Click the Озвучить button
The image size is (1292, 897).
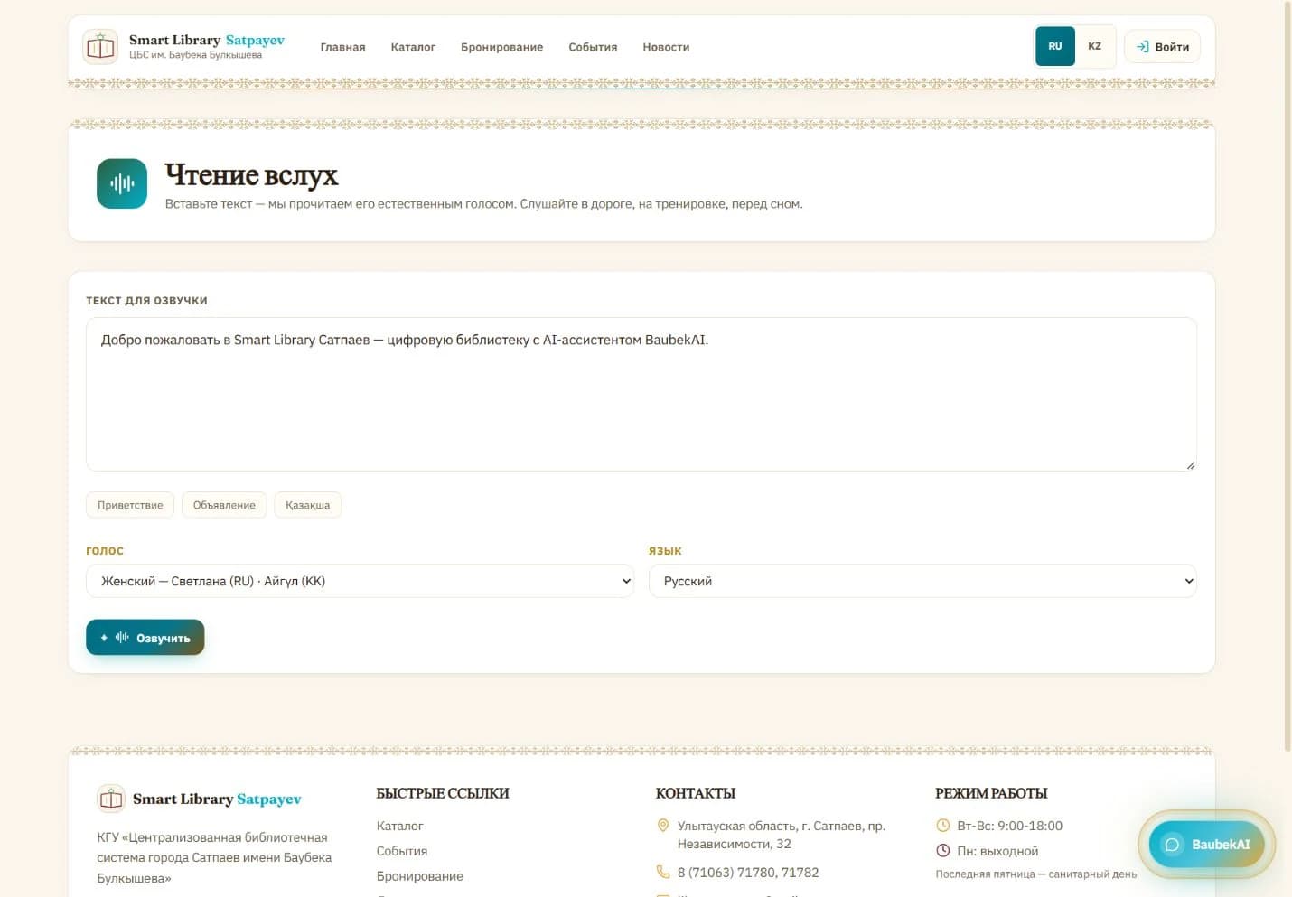[145, 638]
